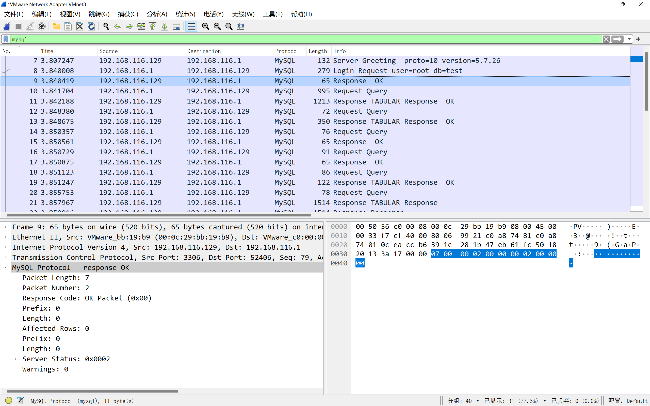Click the stop capture icon
The image size is (650, 406).
point(18,26)
